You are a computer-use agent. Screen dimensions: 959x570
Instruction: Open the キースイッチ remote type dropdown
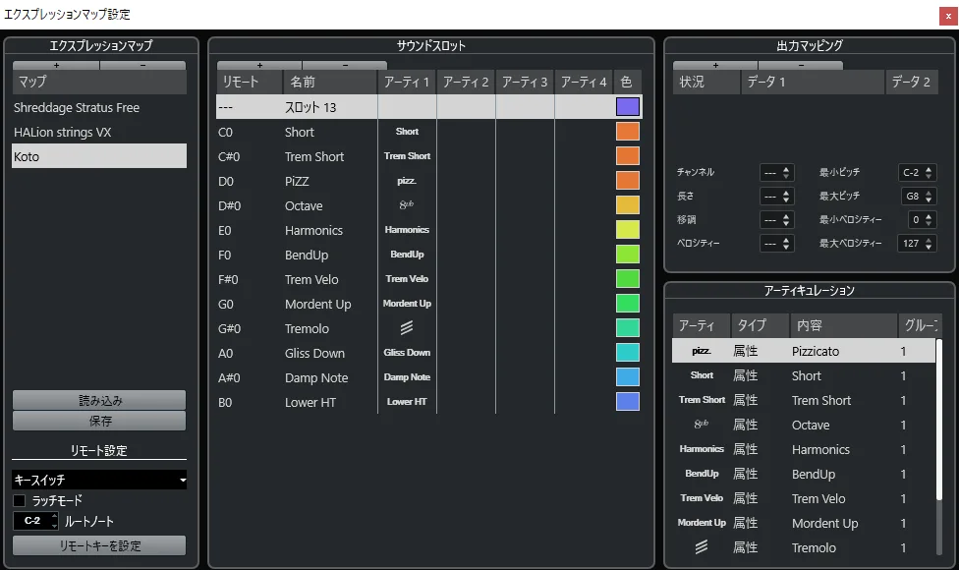click(98, 480)
